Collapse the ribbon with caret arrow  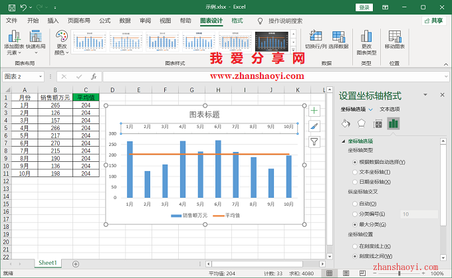pos(446,64)
